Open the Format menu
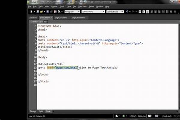Image resolution: width=180 pixels, height=120 pixels. 54,6
